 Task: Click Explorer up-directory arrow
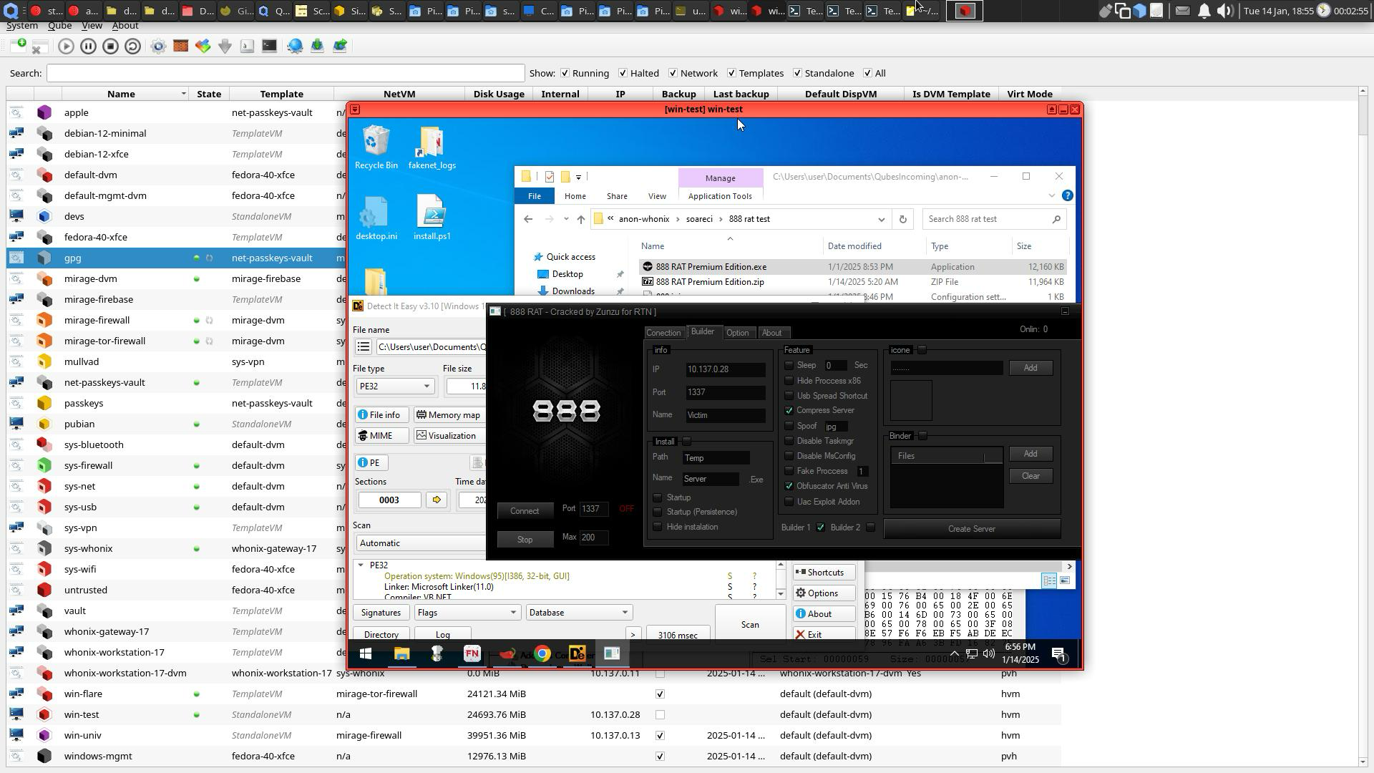tap(580, 219)
